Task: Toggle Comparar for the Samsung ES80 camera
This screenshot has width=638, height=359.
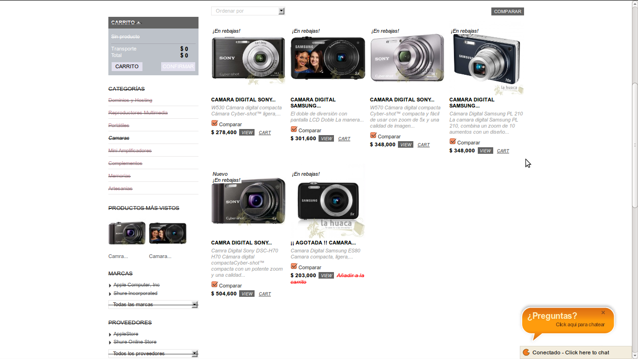Action: point(294,266)
